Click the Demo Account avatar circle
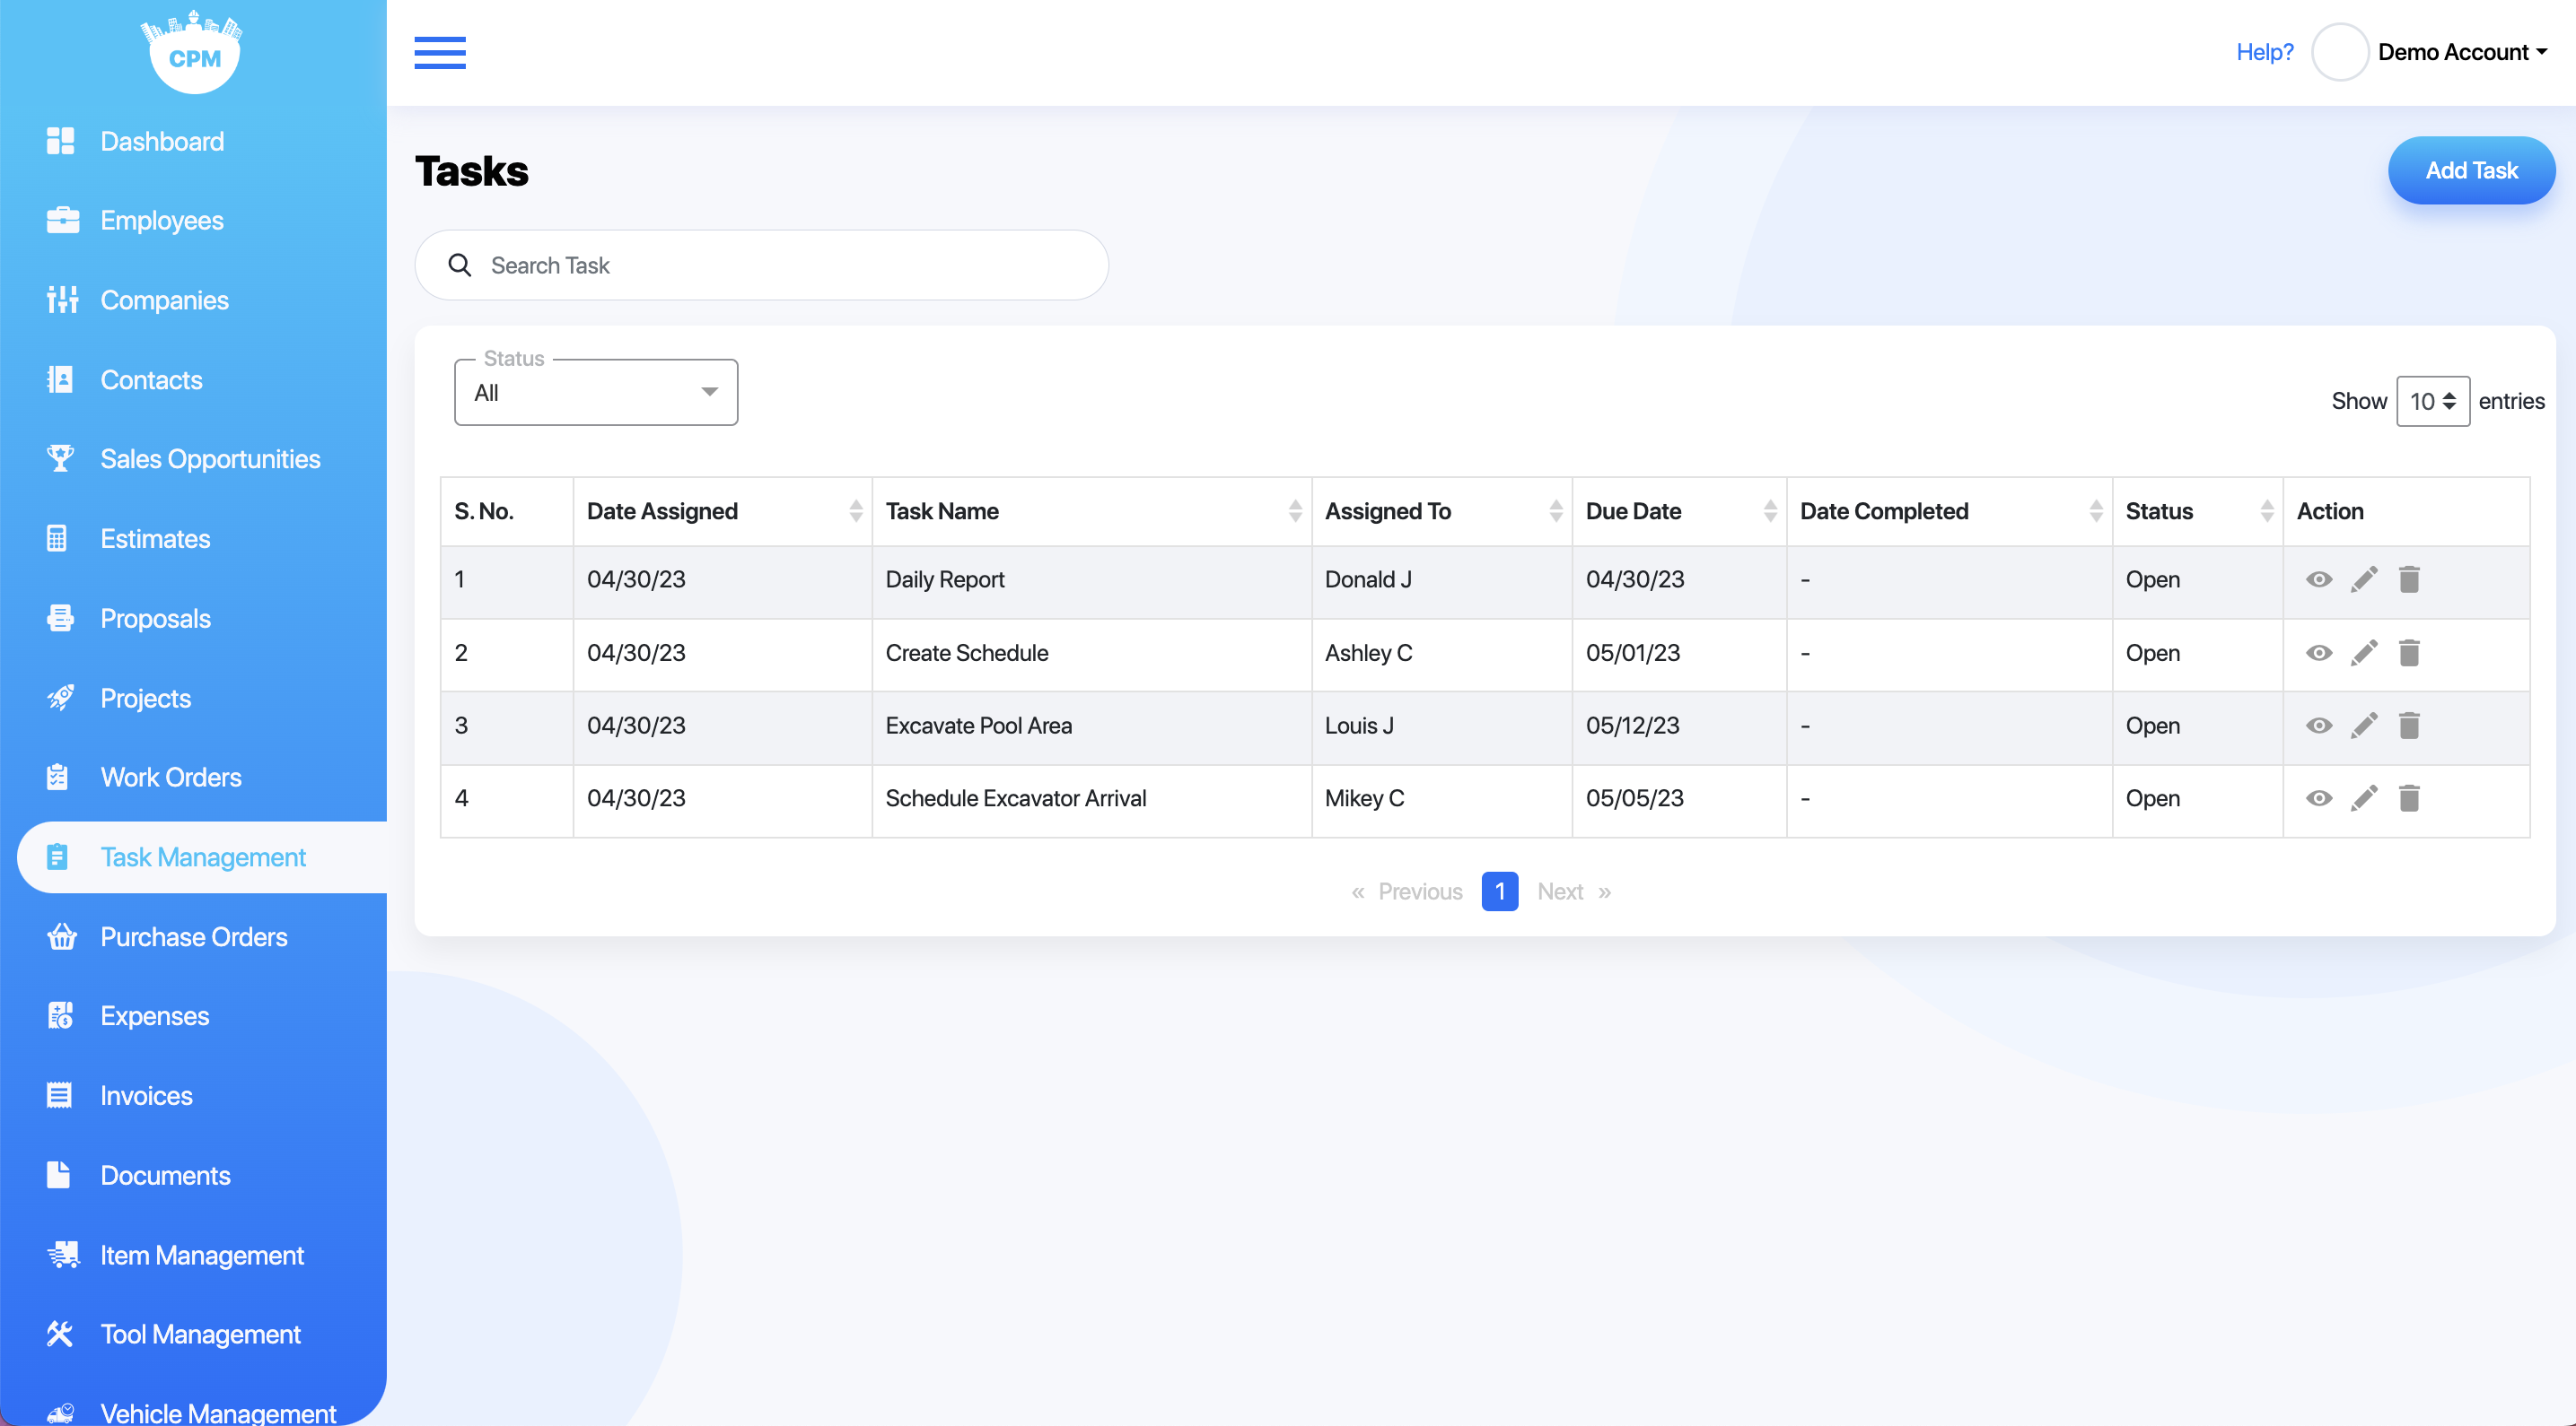 [x=2340, y=52]
